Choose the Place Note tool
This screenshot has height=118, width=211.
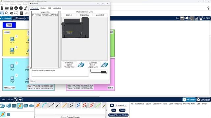21,13
